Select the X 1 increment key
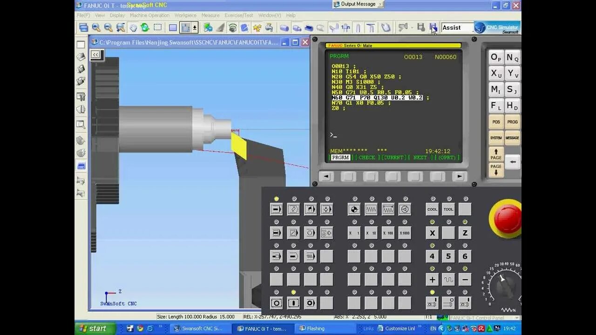Screen dimensions: 596x335 point(354,233)
